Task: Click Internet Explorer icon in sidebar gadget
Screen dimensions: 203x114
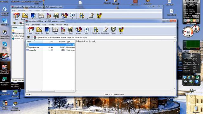Action: [x=189, y=77]
